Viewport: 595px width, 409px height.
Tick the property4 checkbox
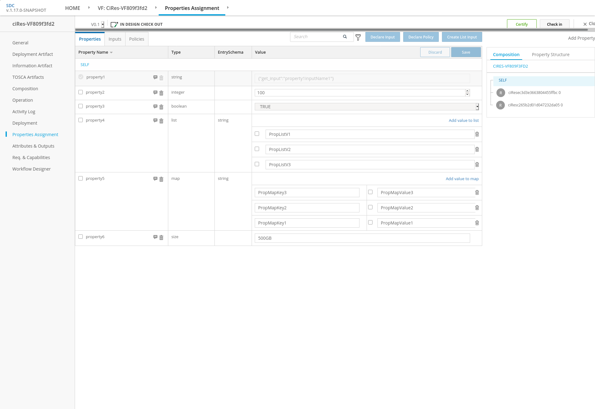coord(81,120)
